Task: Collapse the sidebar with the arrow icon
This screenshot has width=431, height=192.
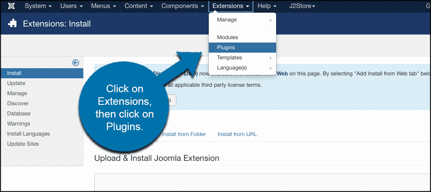Action: pyautogui.click(x=76, y=63)
